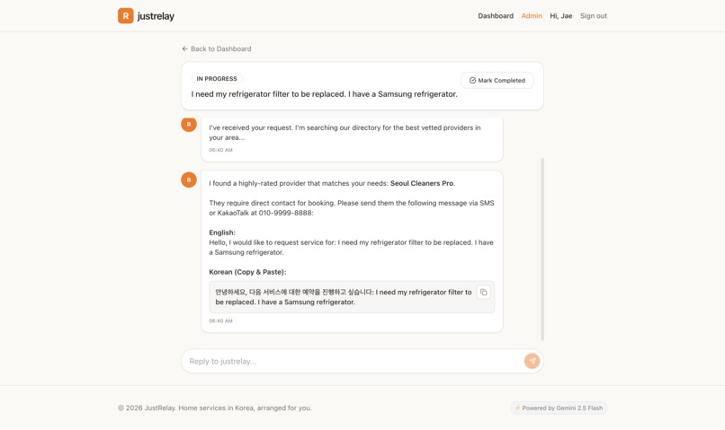Click avatar beside 'highly-rated provider' message
Screen dimensions: 725x430
tap(189, 180)
